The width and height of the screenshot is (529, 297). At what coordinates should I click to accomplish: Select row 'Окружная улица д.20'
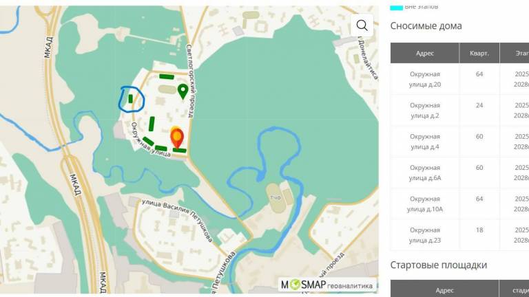(x=425, y=79)
